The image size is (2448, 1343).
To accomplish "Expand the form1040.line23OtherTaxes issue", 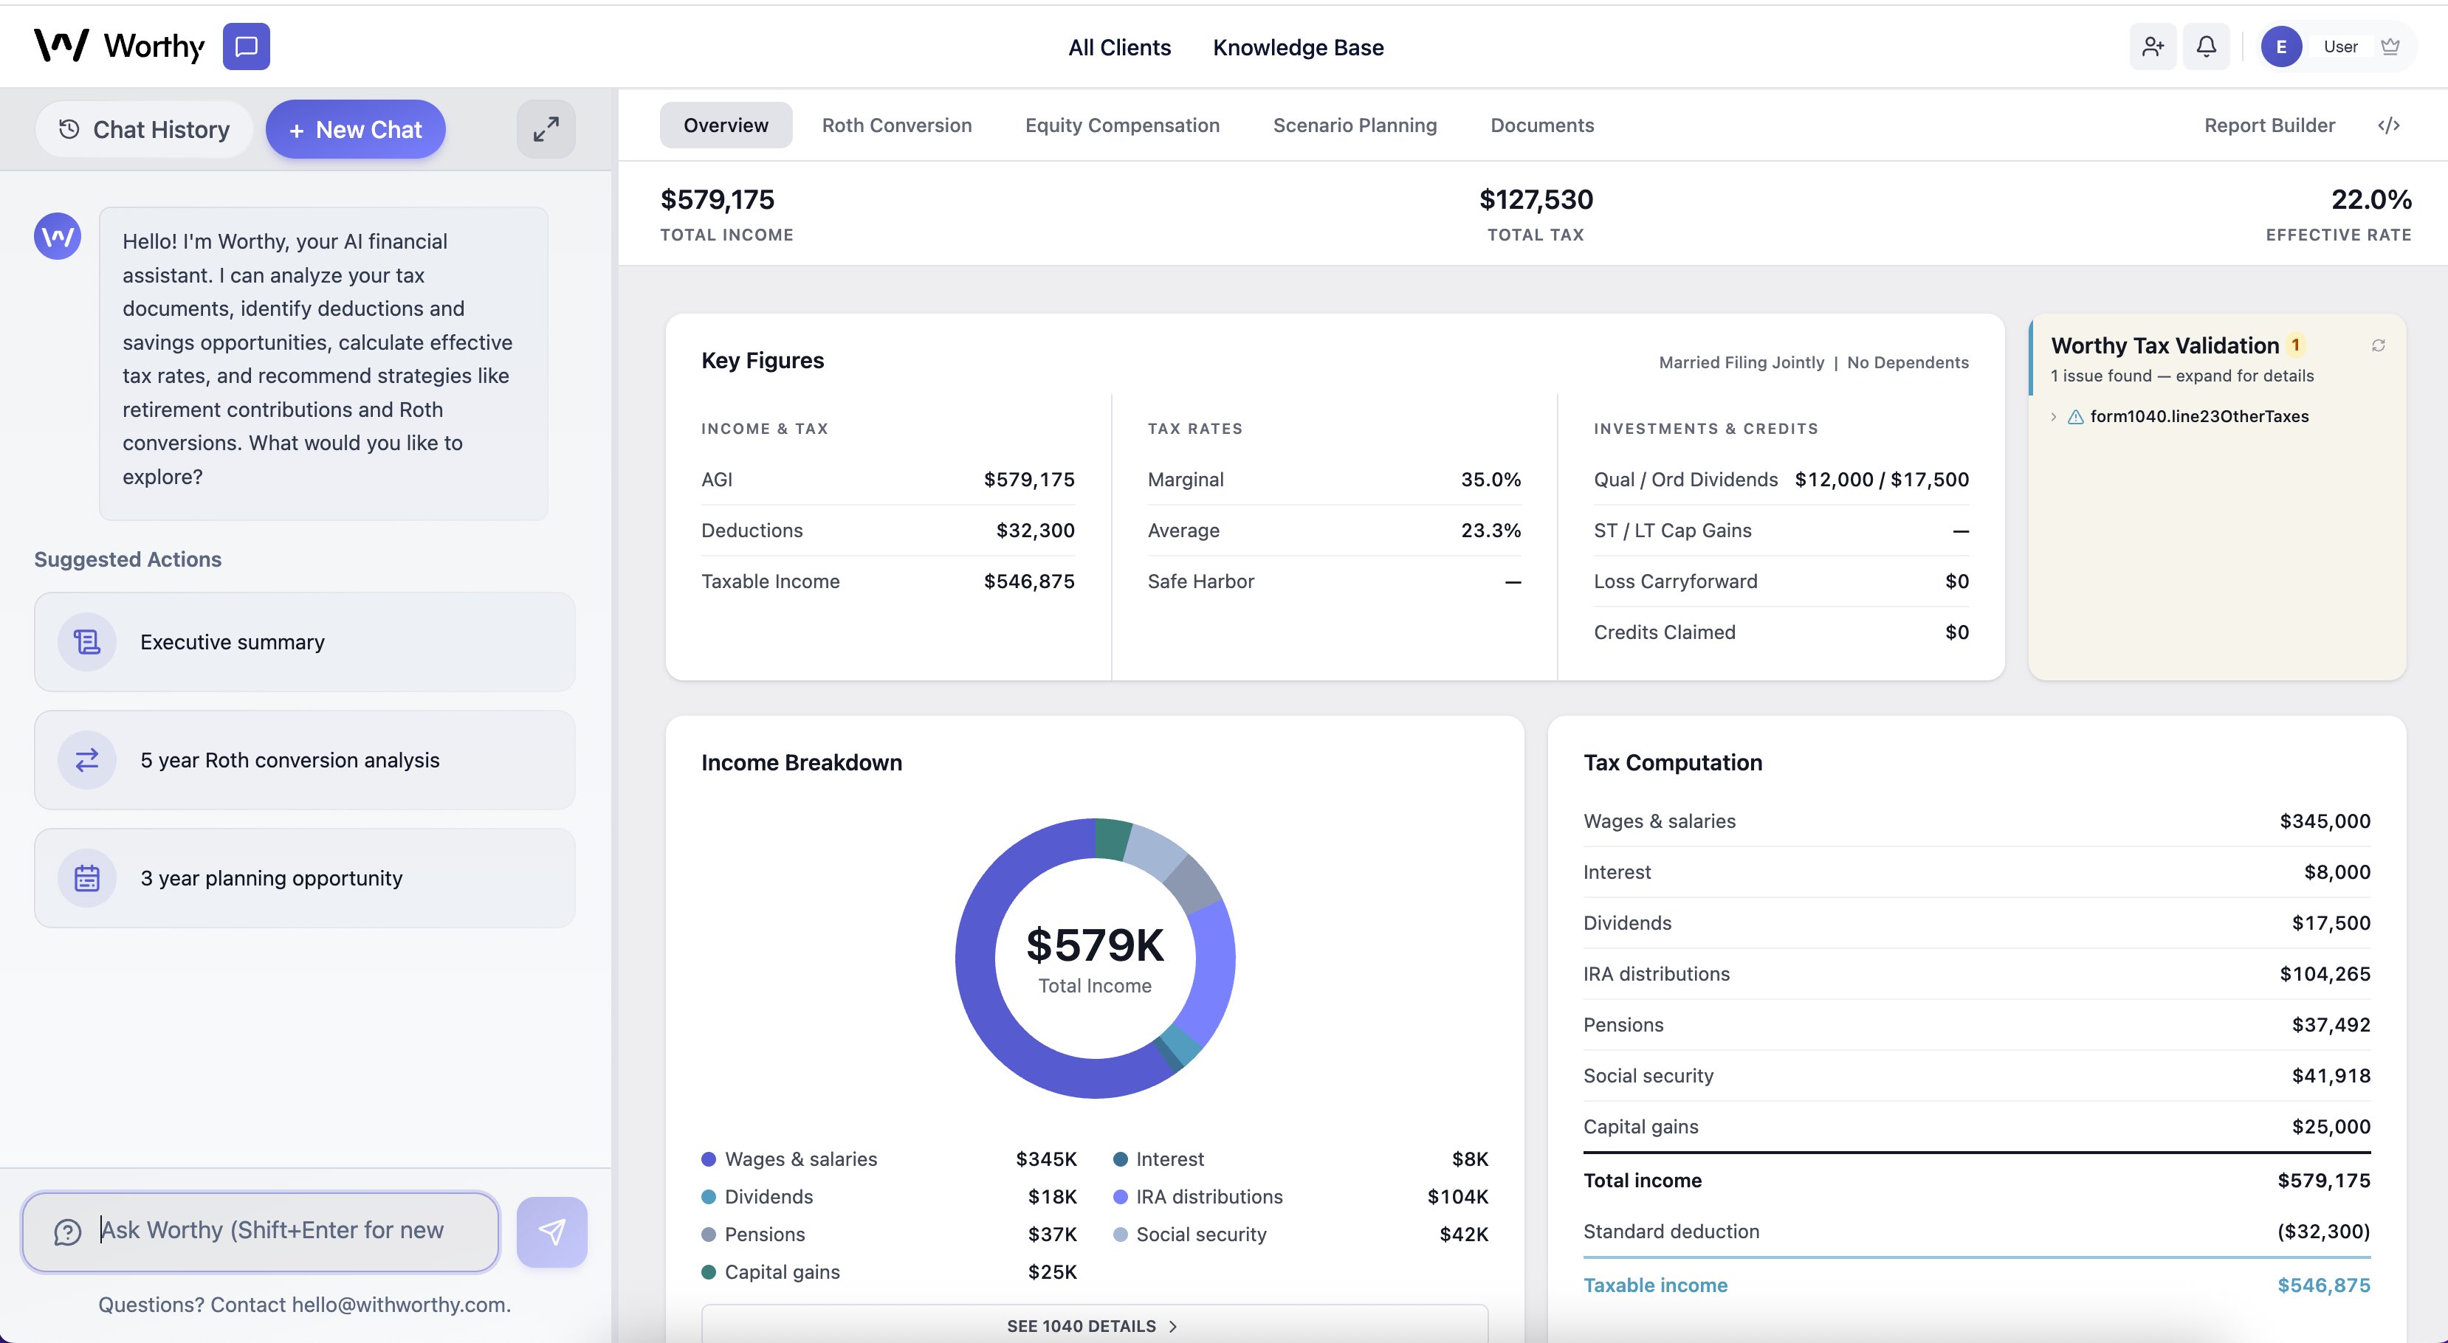I will click(2054, 416).
